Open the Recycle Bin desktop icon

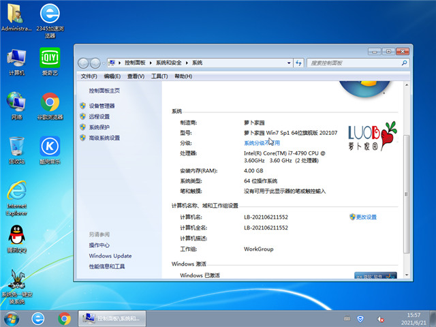click(16, 150)
